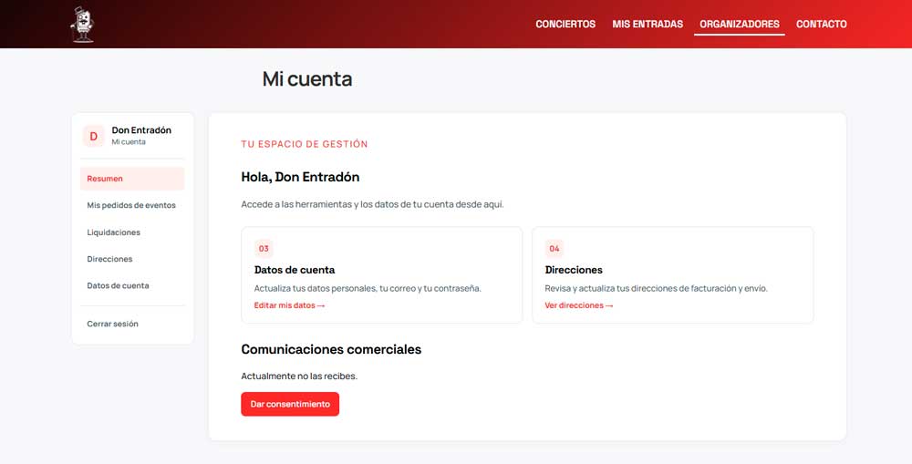Click 'TU ESPACIO DE GESTIÓN' label

pos(305,144)
